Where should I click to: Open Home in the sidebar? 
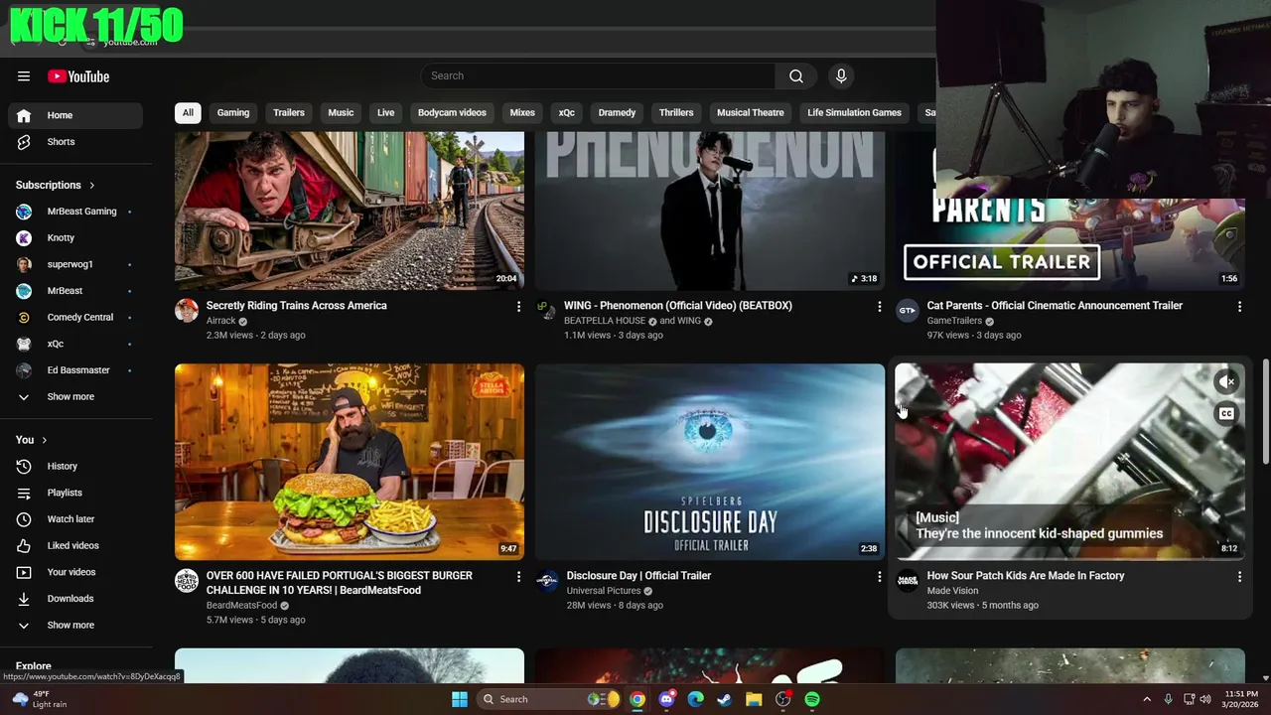click(x=75, y=115)
